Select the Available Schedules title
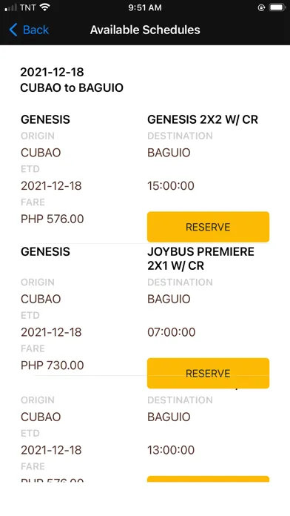The height and width of the screenshot is (516, 290). [x=145, y=30]
